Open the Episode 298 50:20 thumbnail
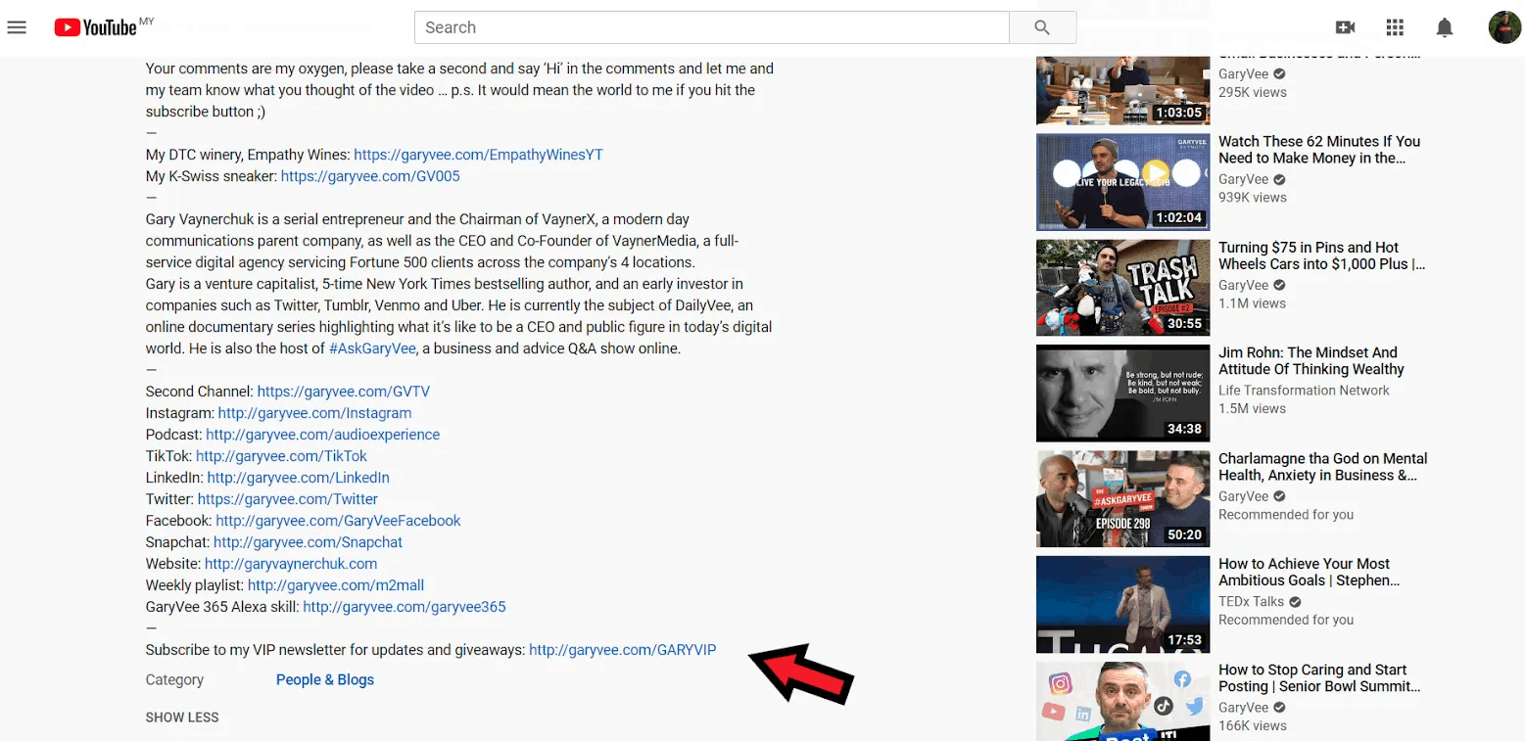1525x741 pixels. [x=1122, y=499]
